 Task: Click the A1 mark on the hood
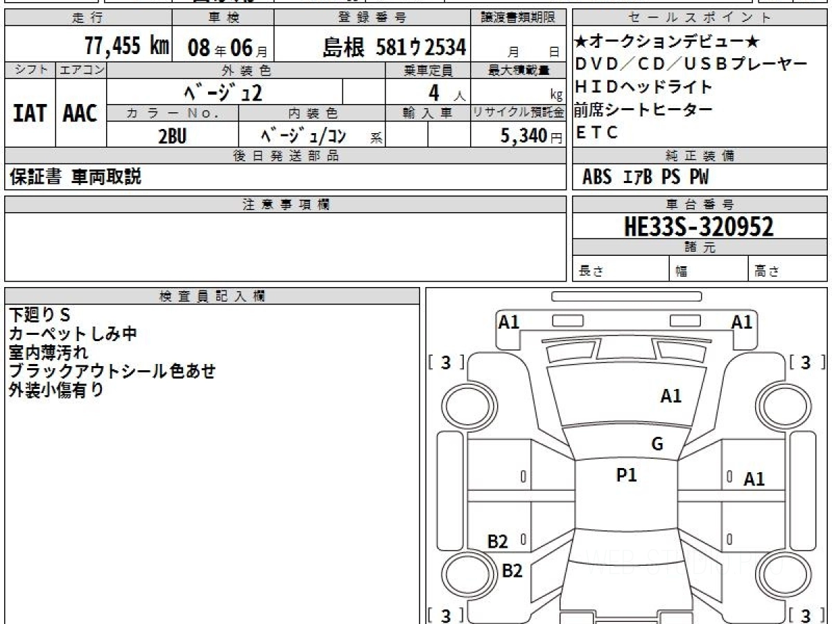tap(671, 396)
